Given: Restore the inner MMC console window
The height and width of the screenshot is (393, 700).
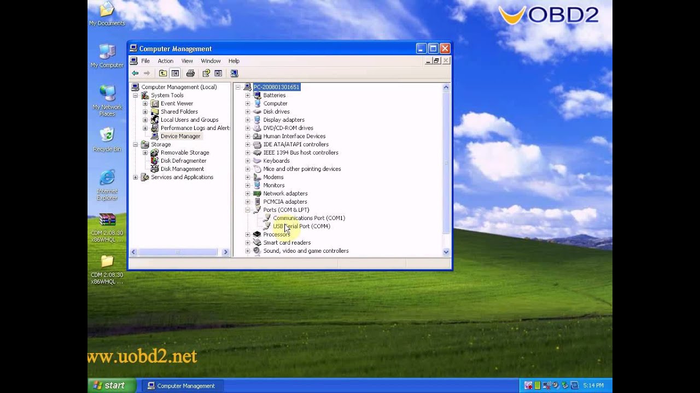Looking at the screenshot, I should [x=436, y=61].
